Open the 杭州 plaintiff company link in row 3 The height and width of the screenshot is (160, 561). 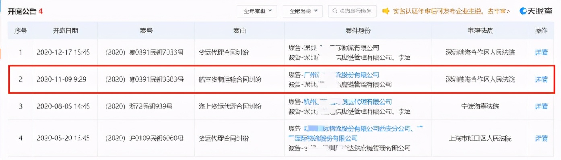pyautogui.click(x=348, y=102)
